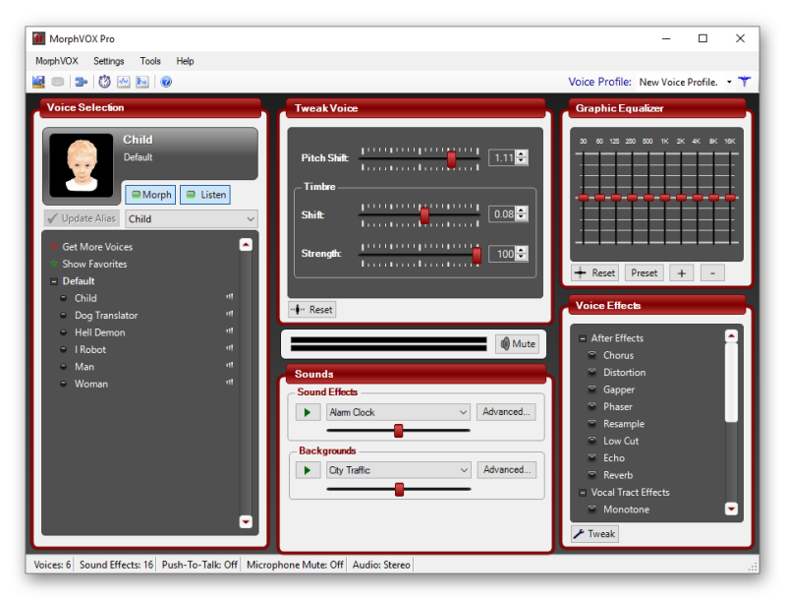Select the Hell Demon voice
786x600 pixels.
(100, 332)
